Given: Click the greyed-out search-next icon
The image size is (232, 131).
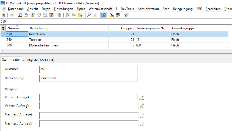Looking at the screenshot, I should point(95,15).
